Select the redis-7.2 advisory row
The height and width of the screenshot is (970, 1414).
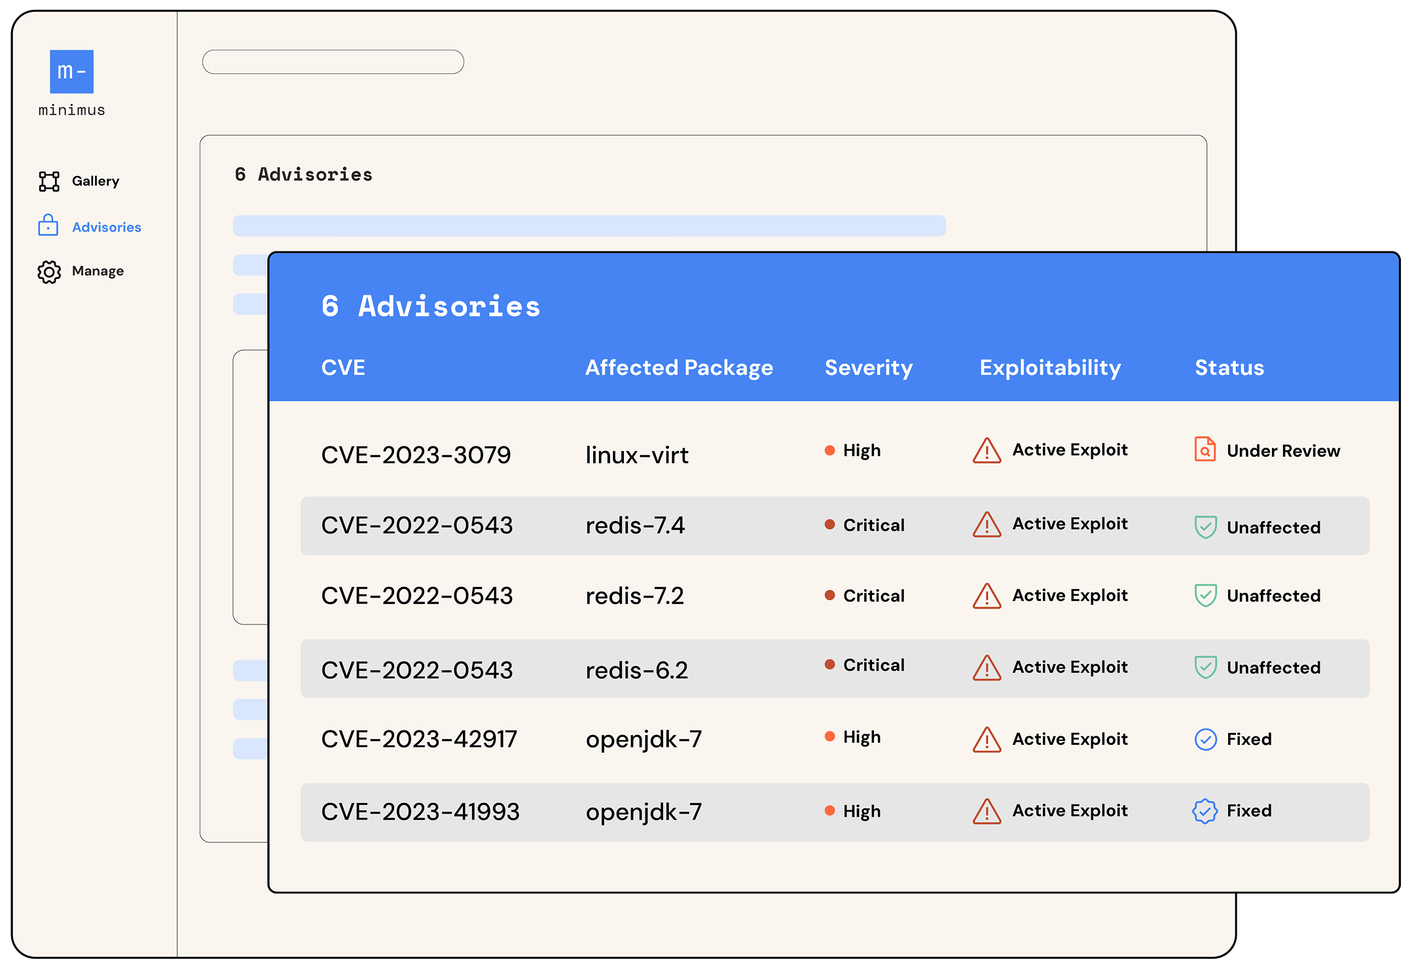[x=634, y=596]
